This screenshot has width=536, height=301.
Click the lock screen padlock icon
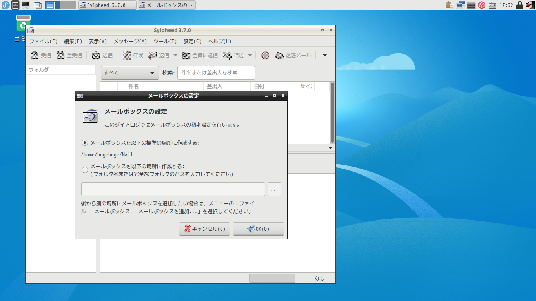[x=520, y=5]
